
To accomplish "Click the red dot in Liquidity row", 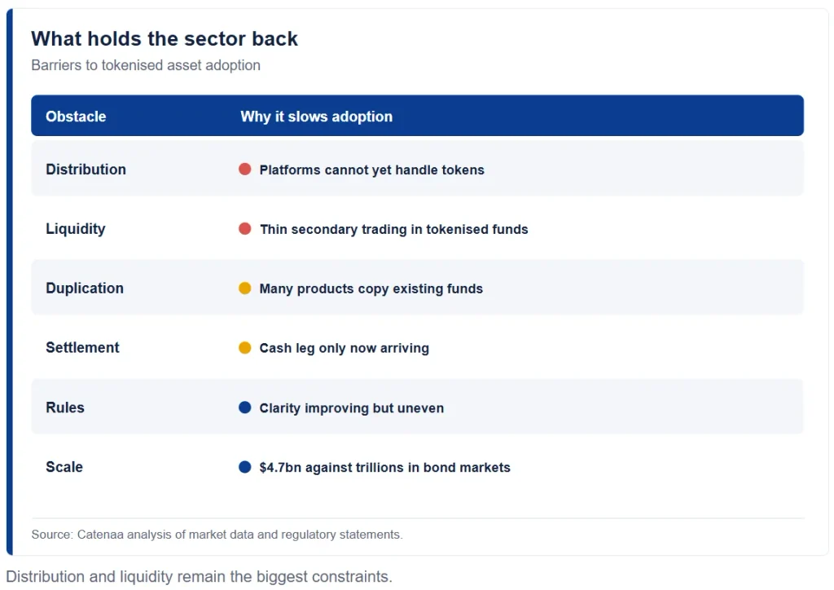I will coord(244,229).
